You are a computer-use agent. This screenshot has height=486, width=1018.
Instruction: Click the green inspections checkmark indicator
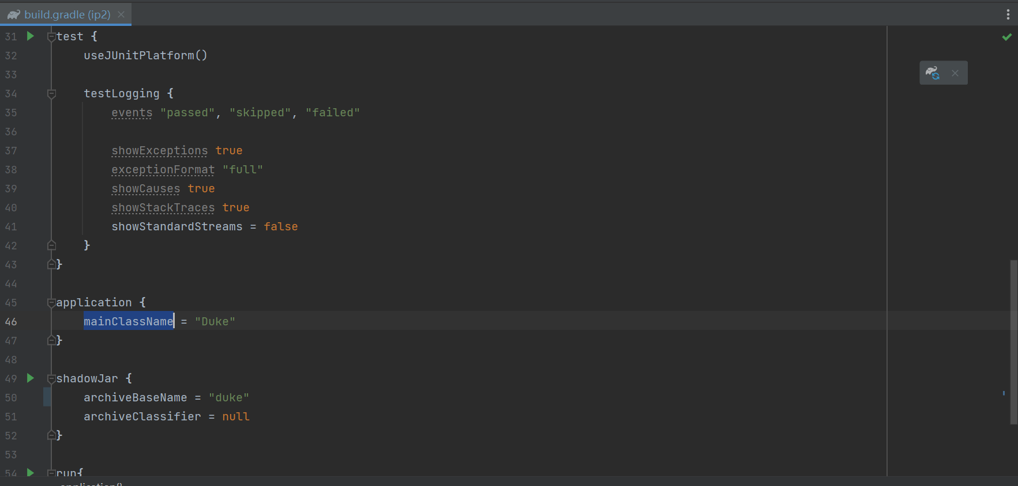click(1007, 36)
